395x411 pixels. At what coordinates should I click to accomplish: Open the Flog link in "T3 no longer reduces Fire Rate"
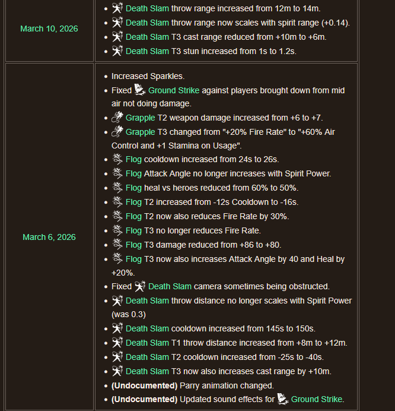133,230
